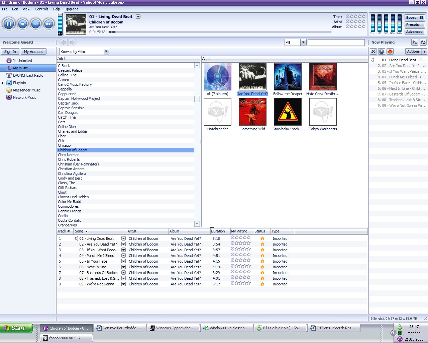
Task: Click the album art in the player header
Action: point(76,24)
